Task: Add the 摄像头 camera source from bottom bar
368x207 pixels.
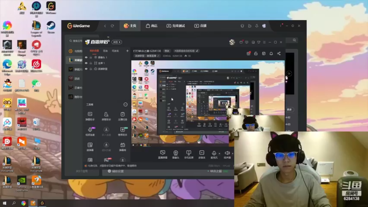Action: click(x=176, y=155)
